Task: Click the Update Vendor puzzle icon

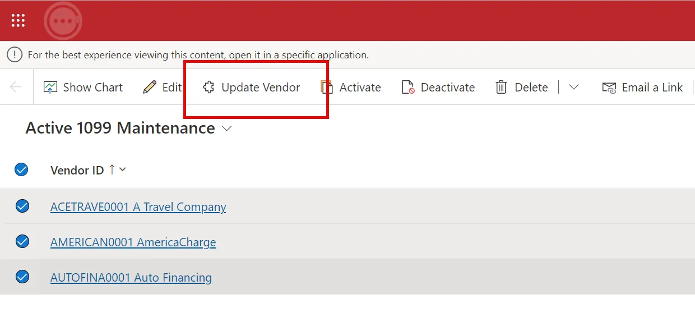Action: click(209, 88)
